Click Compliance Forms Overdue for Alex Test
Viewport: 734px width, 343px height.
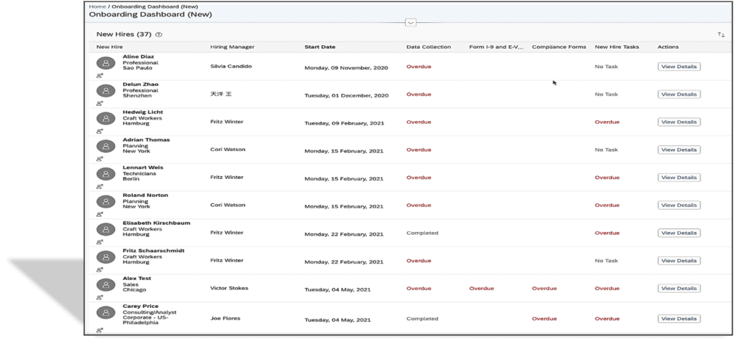click(x=544, y=289)
